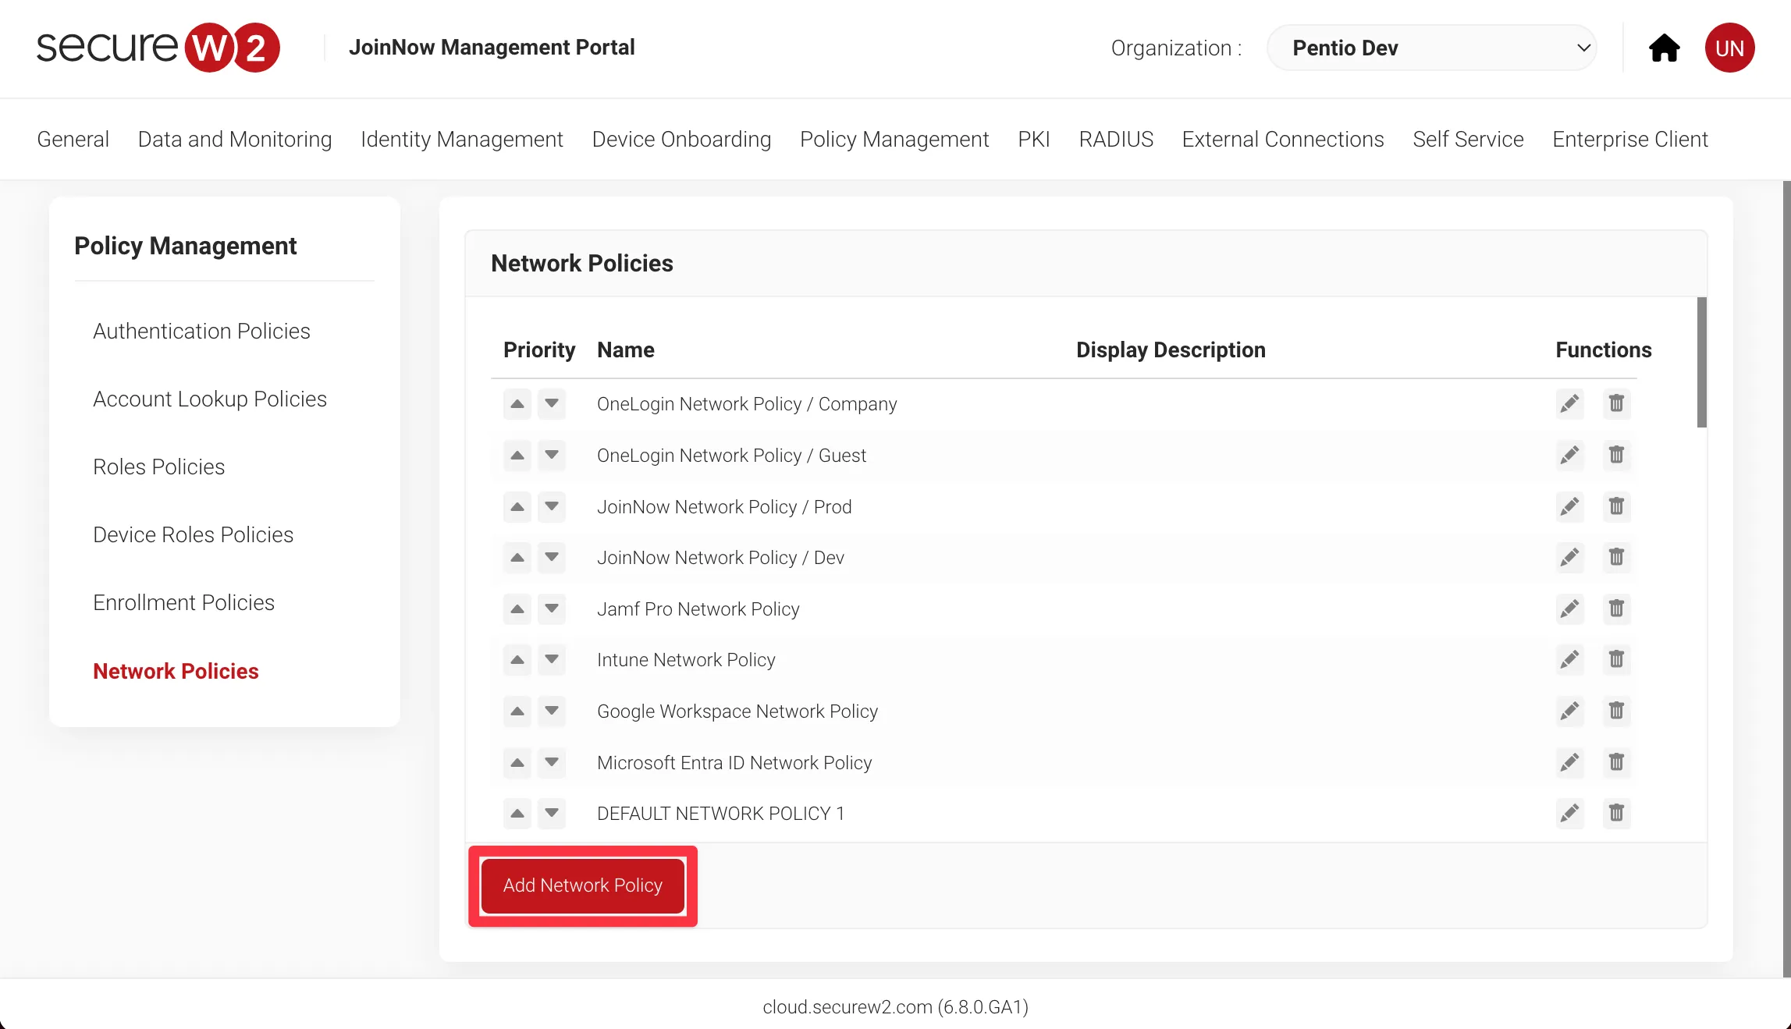The height and width of the screenshot is (1029, 1791).
Task: Move JoinNow Network Policy / Prod up
Action: pos(517,506)
